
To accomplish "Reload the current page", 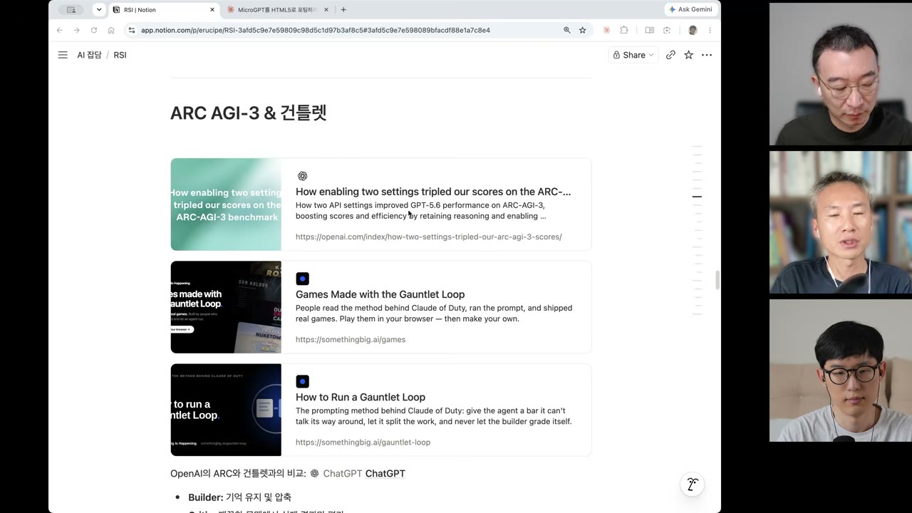I will pos(93,30).
